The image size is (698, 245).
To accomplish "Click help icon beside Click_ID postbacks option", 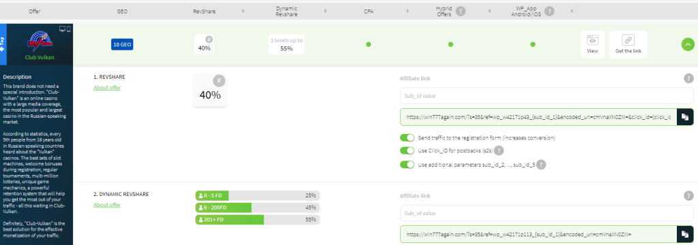I will tap(499, 150).
